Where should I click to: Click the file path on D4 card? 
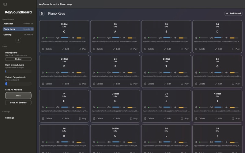click(x=115, y=76)
